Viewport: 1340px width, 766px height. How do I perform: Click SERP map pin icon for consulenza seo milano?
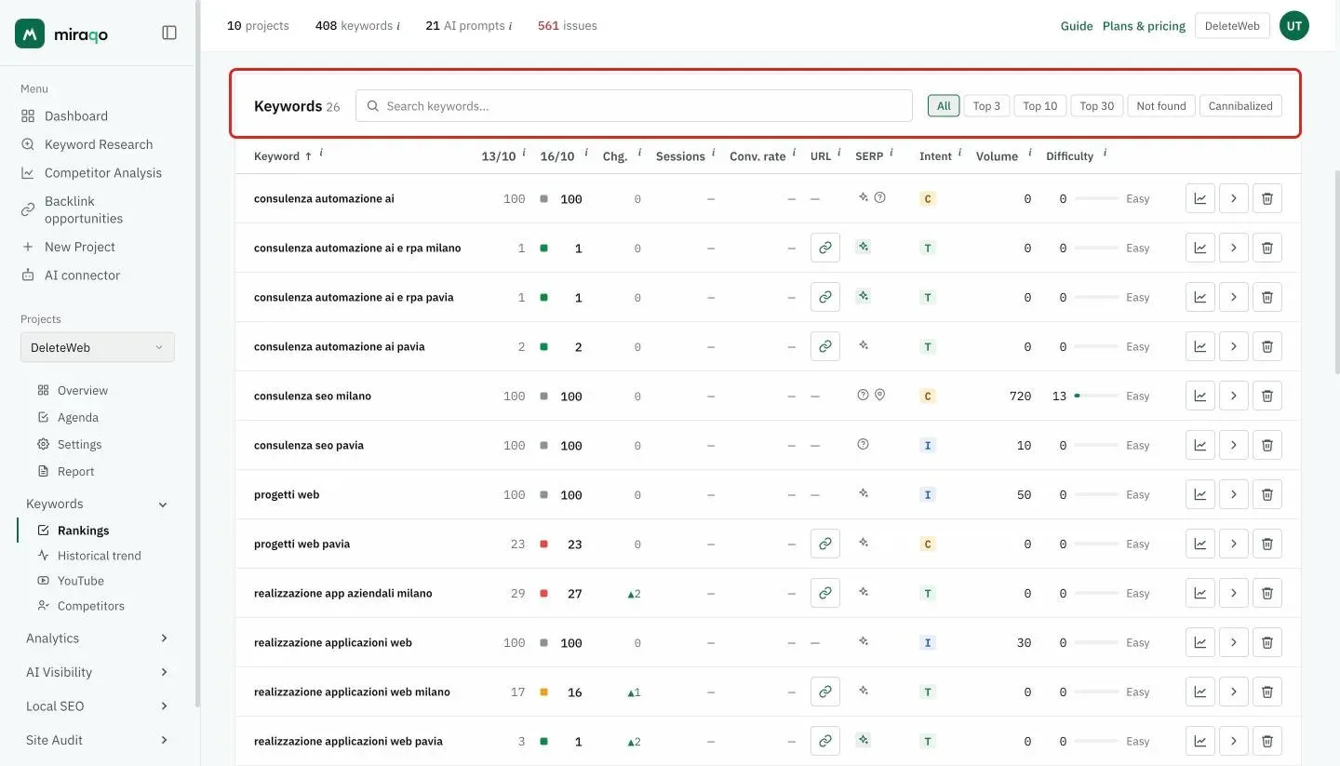[880, 395]
